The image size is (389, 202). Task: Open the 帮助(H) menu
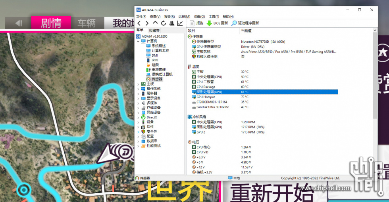click(x=228, y=17)
